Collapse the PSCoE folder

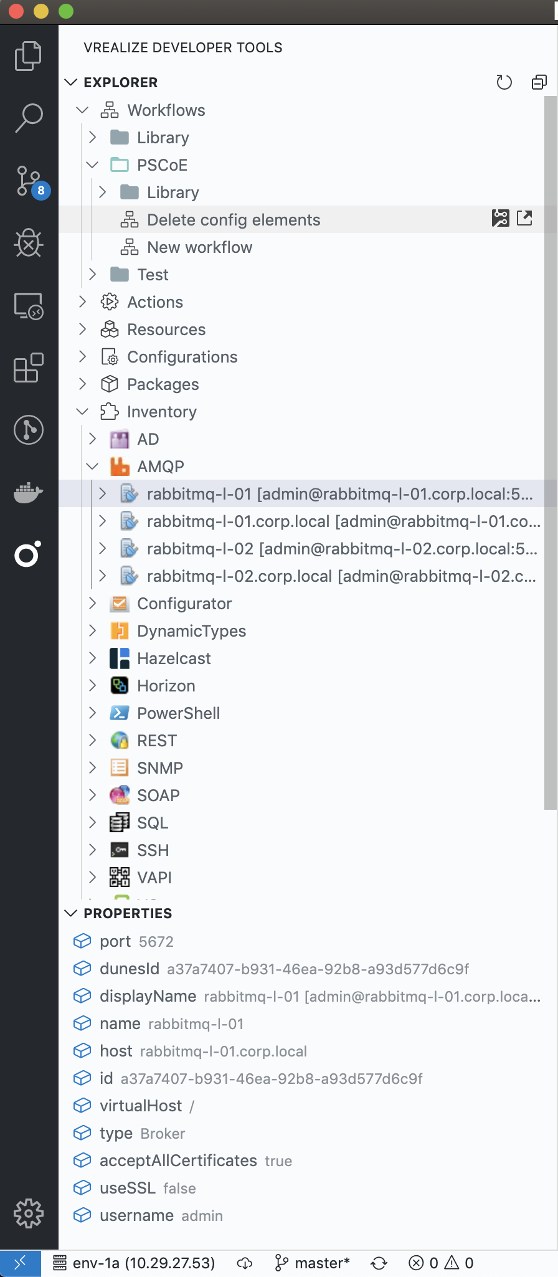pyautogui.click(x=93, y=164)
